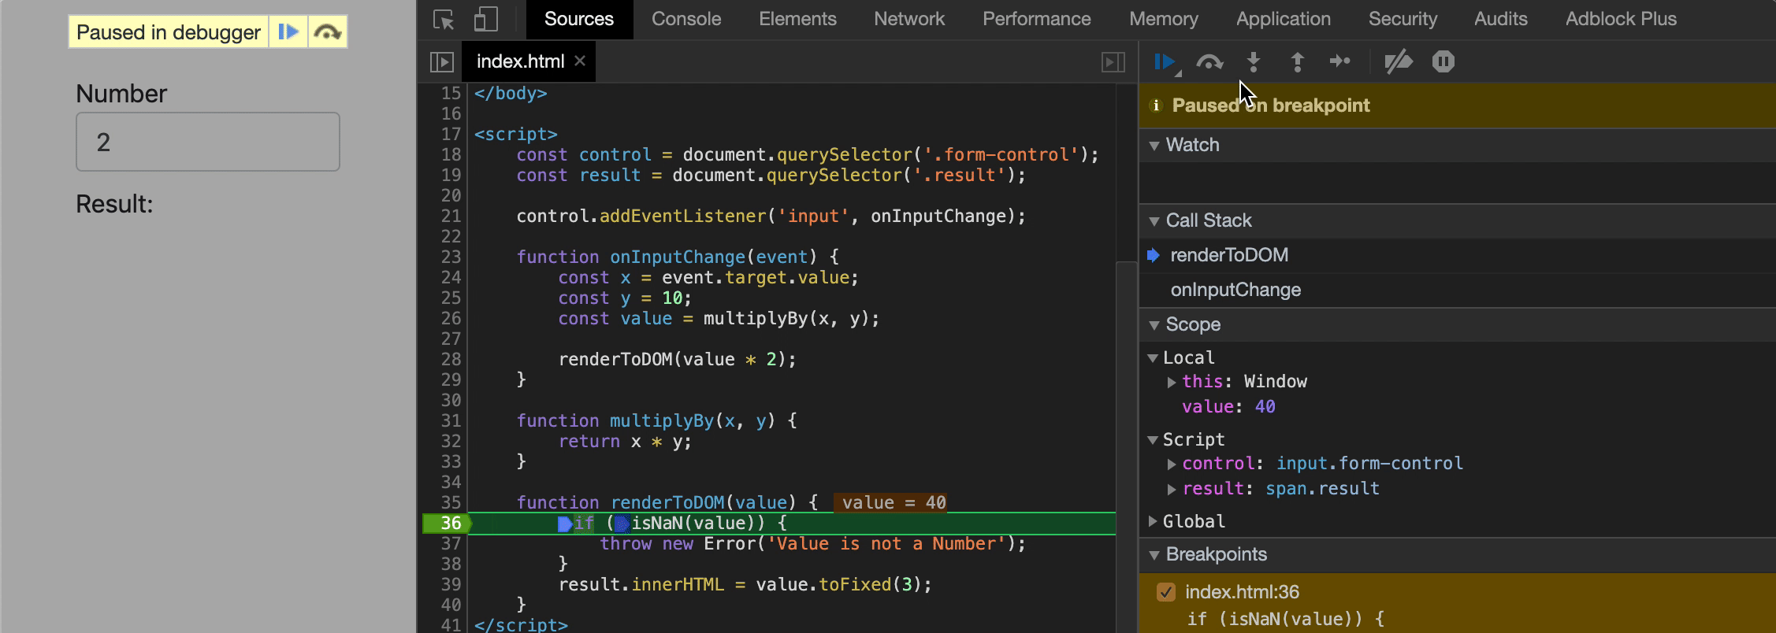Click the Number input field
Image resolution: width=1776 pixels, height=633 pixels.
208,142
